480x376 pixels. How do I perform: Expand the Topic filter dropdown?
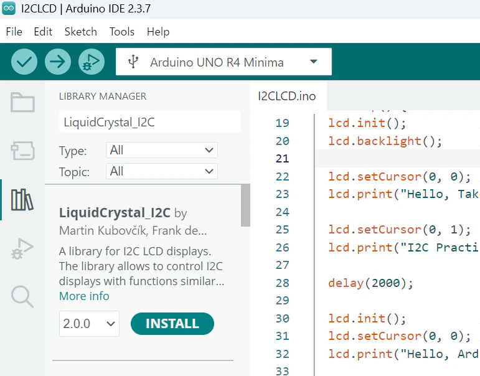point(162,171)
